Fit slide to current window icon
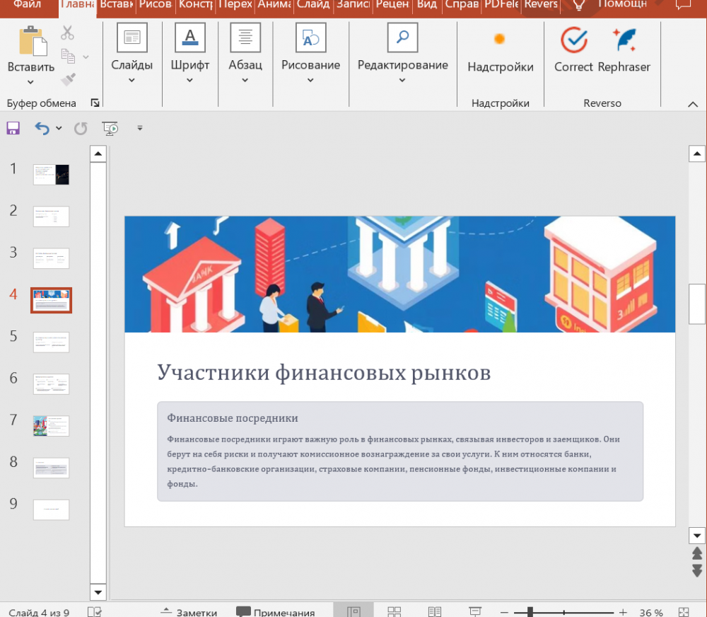707x617 pixels. 684,612
